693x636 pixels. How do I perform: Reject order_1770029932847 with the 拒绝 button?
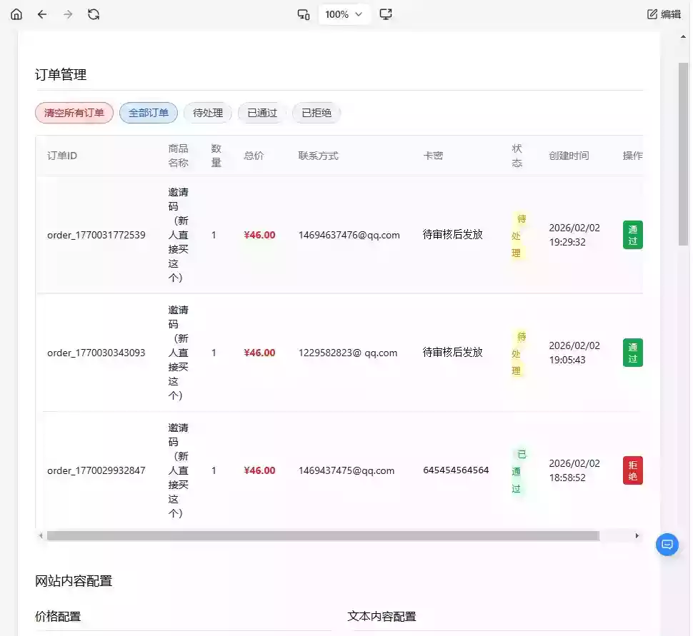coord(632,470)
